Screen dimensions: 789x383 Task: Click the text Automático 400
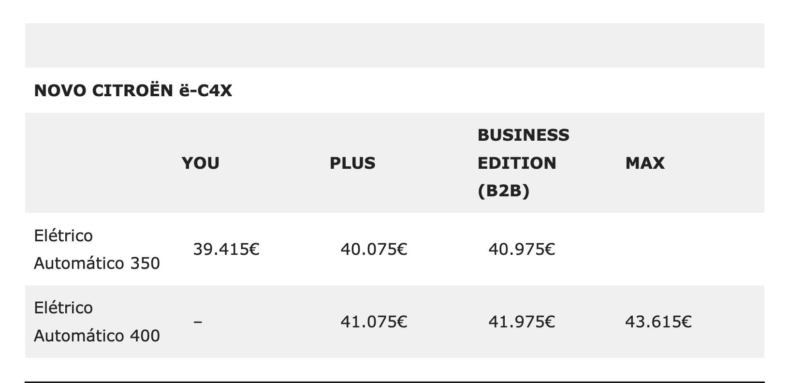(97, 335)
